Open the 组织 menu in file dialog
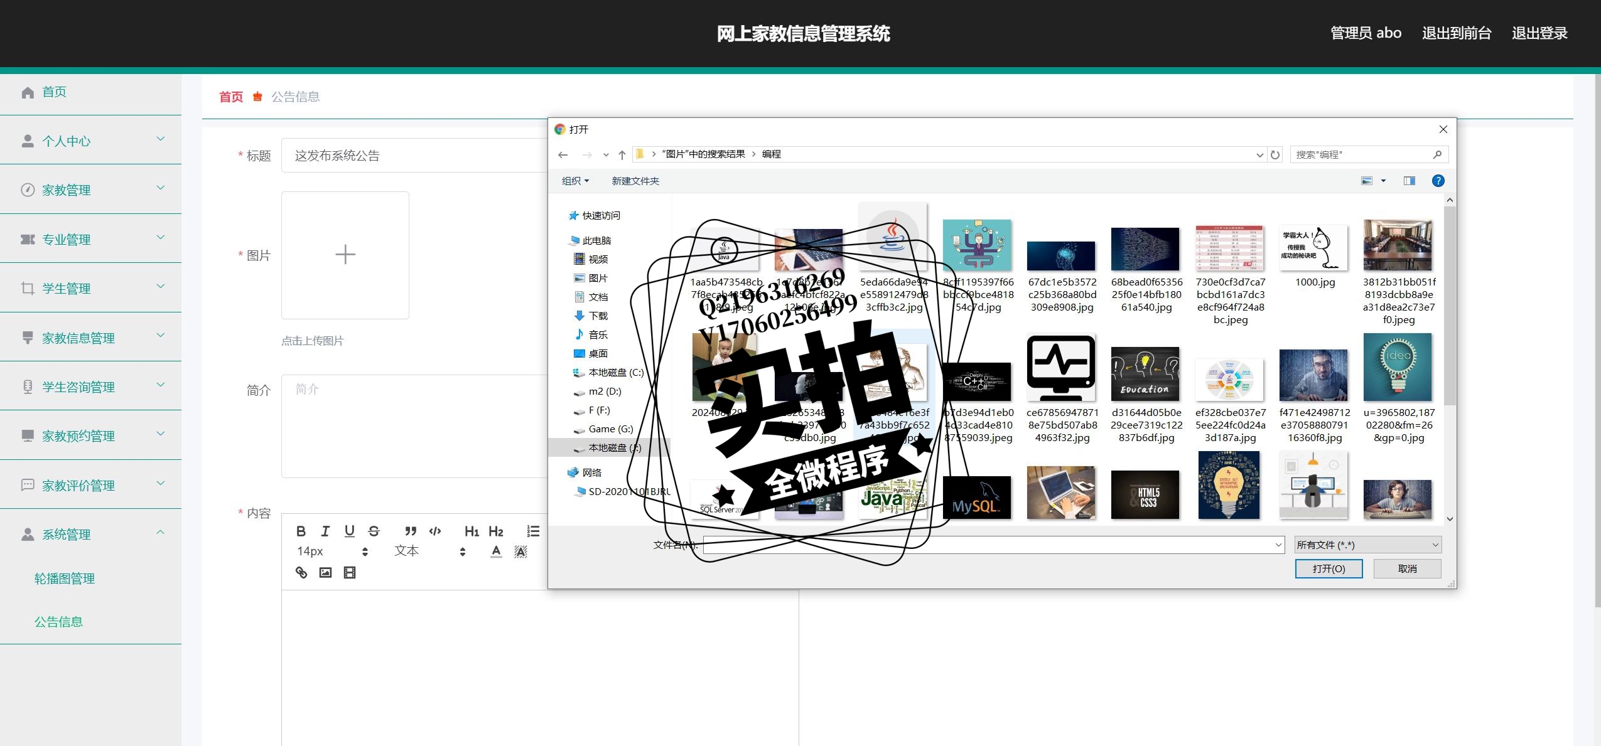Screen dimensions: 1601x746 [575, 181]
